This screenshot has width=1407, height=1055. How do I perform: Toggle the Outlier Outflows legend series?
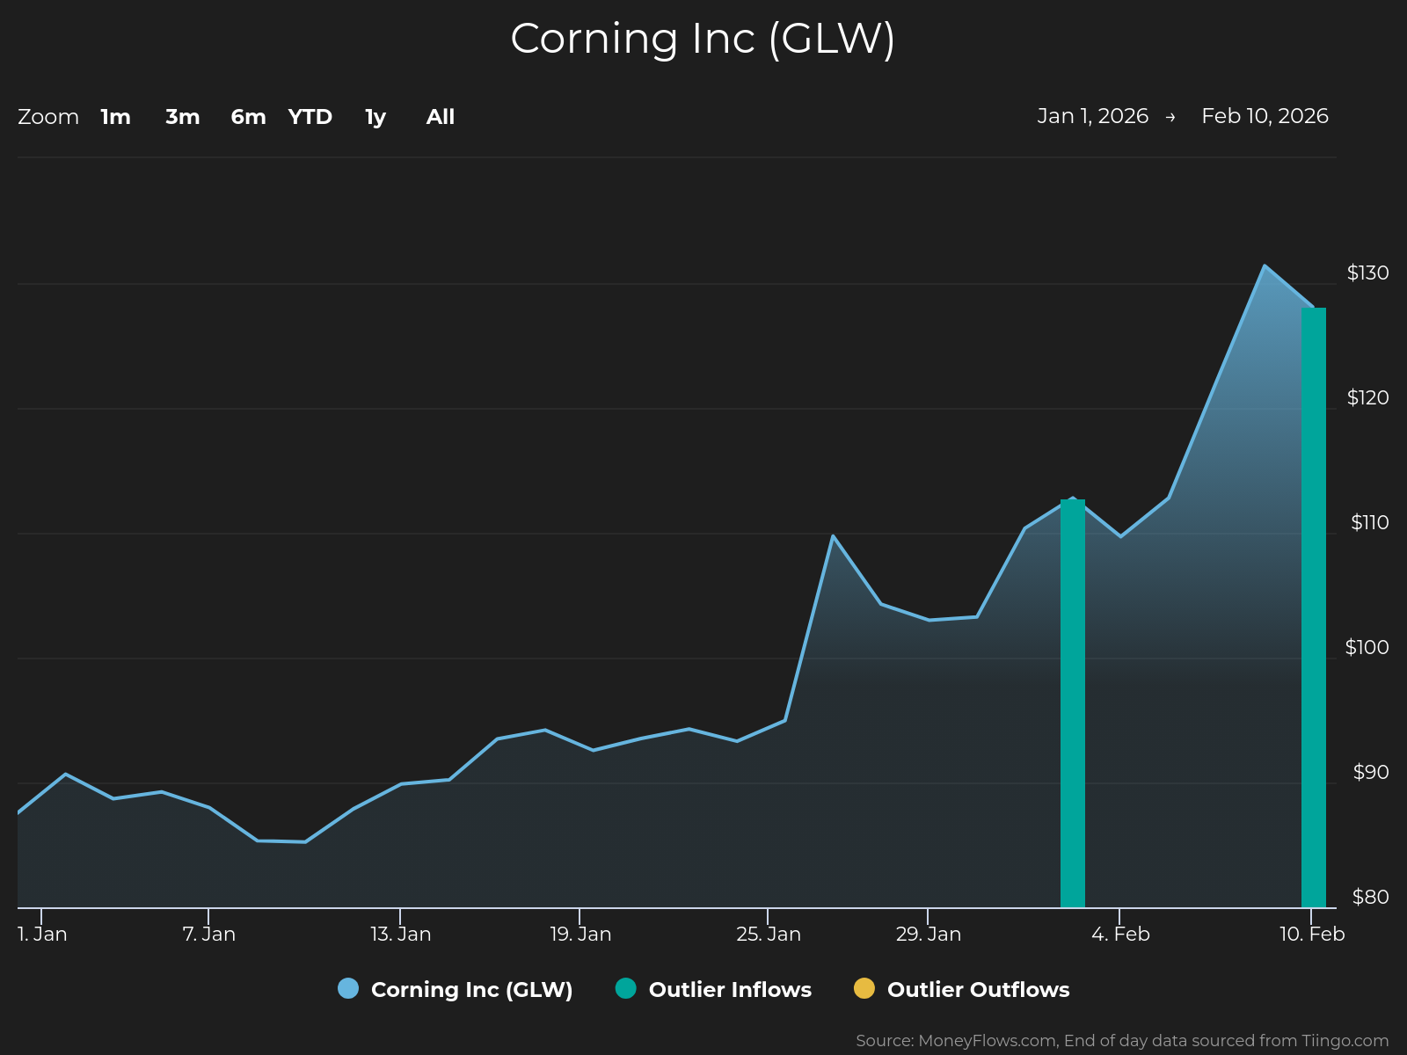(x=962, y=989)
